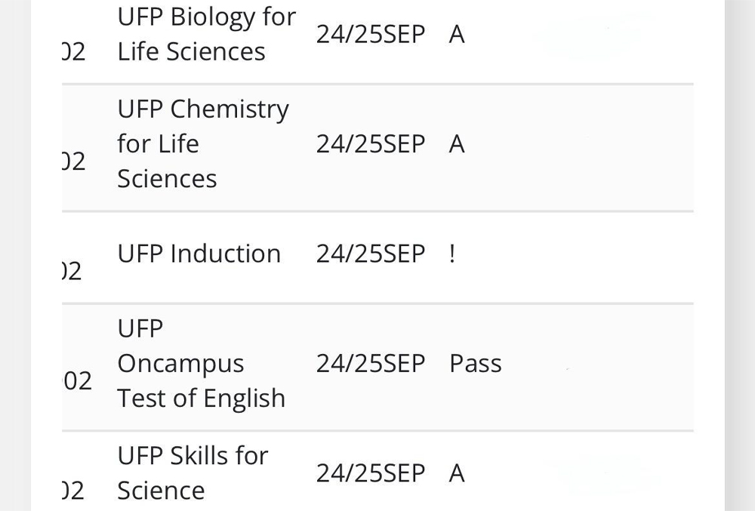Click the A grade in the Biology row

(457, 34)
